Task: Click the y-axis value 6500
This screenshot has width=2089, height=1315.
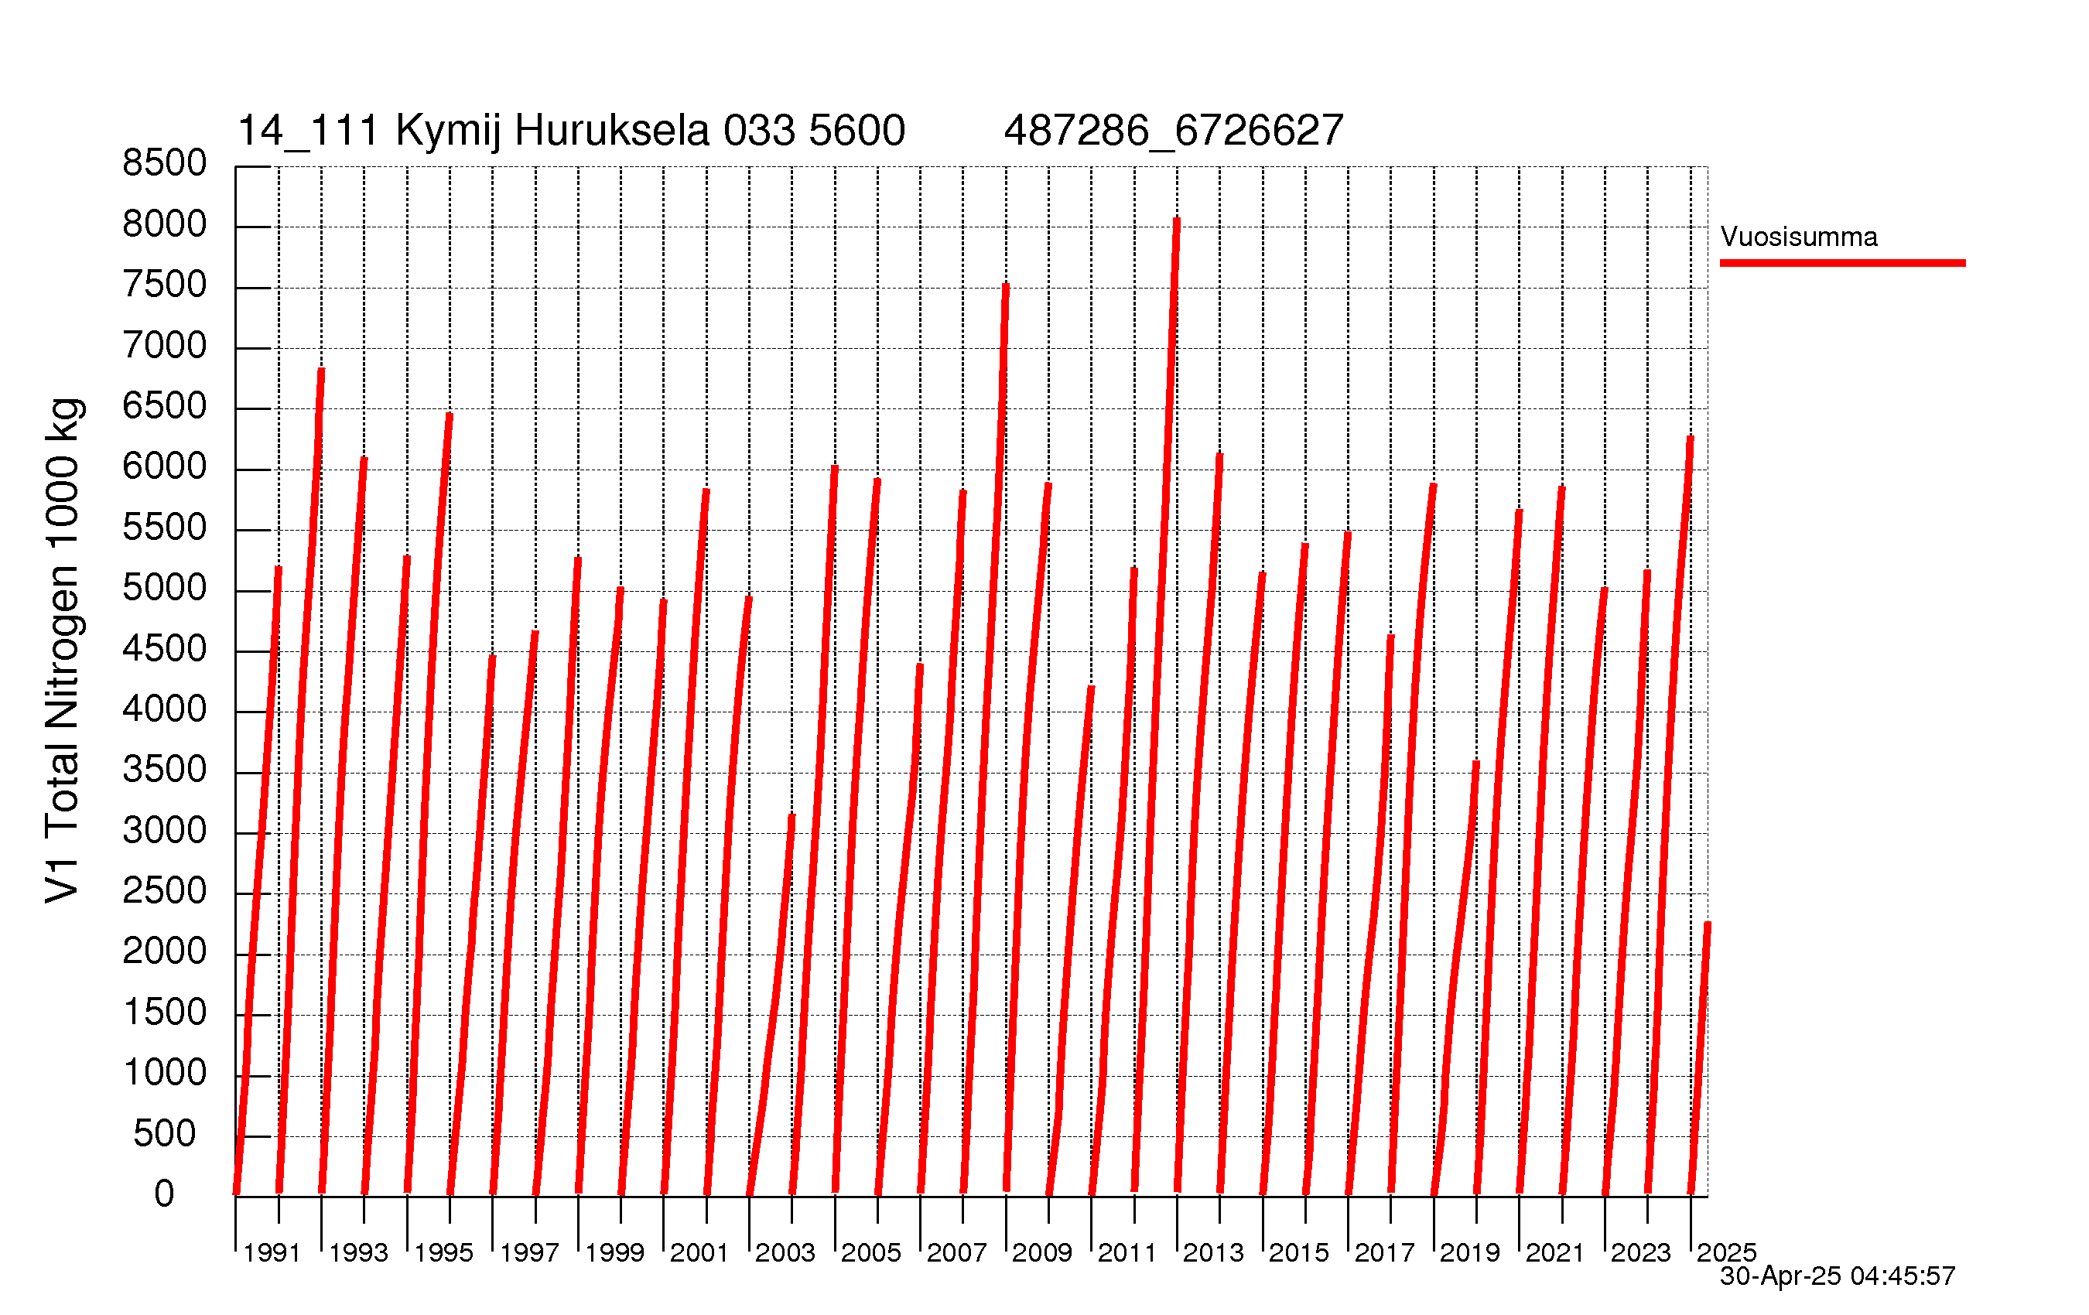Action: [x=165, y=406]
